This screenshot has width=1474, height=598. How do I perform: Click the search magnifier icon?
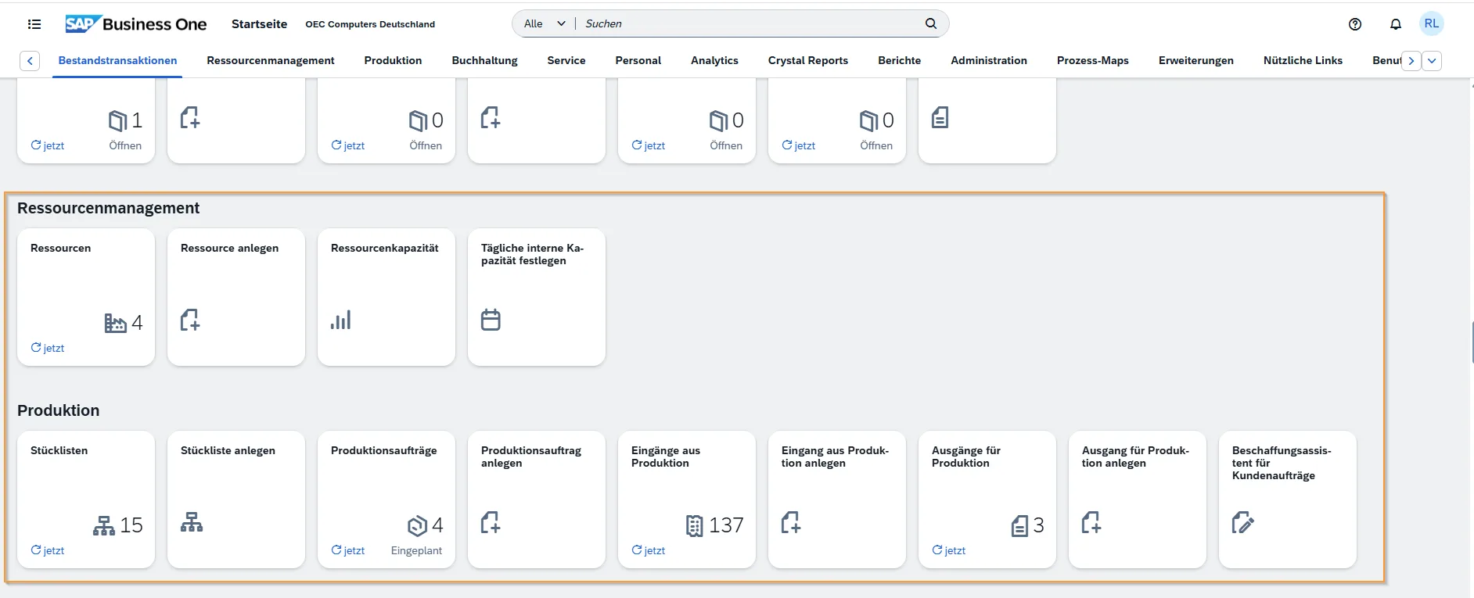point(930,23)
